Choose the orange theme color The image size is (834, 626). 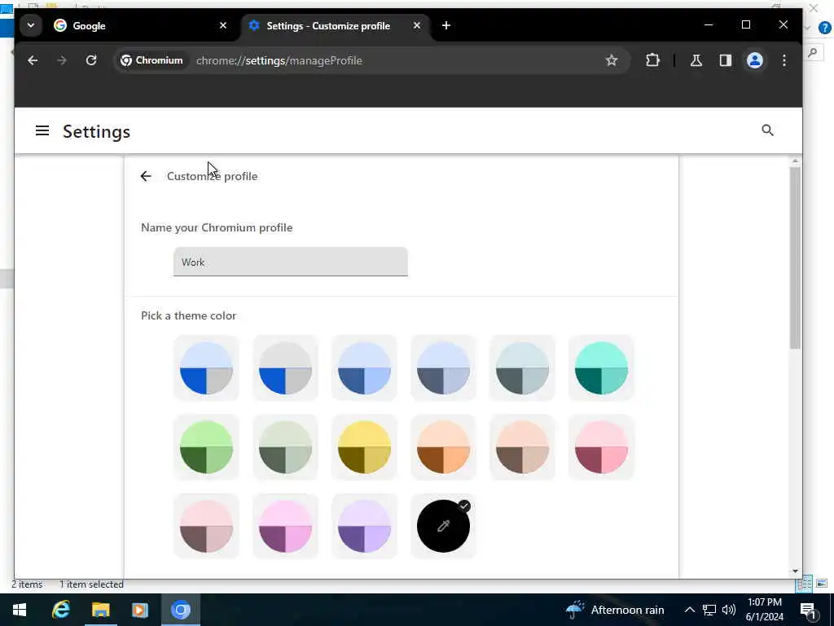443,447
